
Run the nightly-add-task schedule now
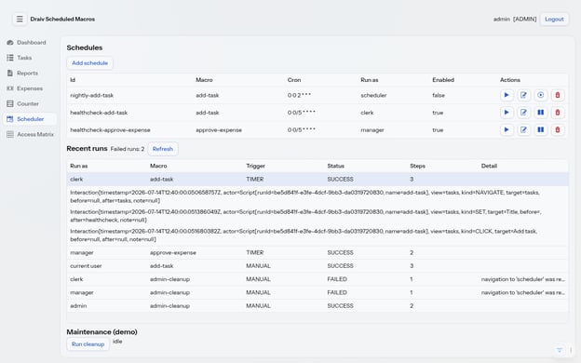pyautogui.click(x=507, y=95)
